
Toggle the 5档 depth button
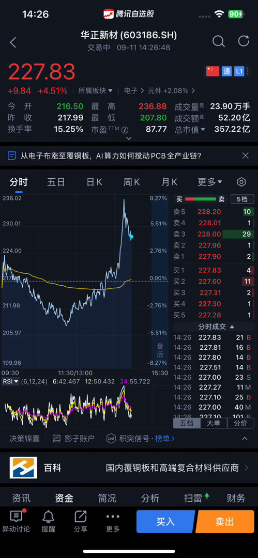242,199
